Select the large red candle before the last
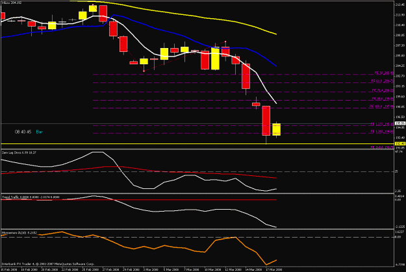Viewport: 406px width, 272px height. point(266,121)
